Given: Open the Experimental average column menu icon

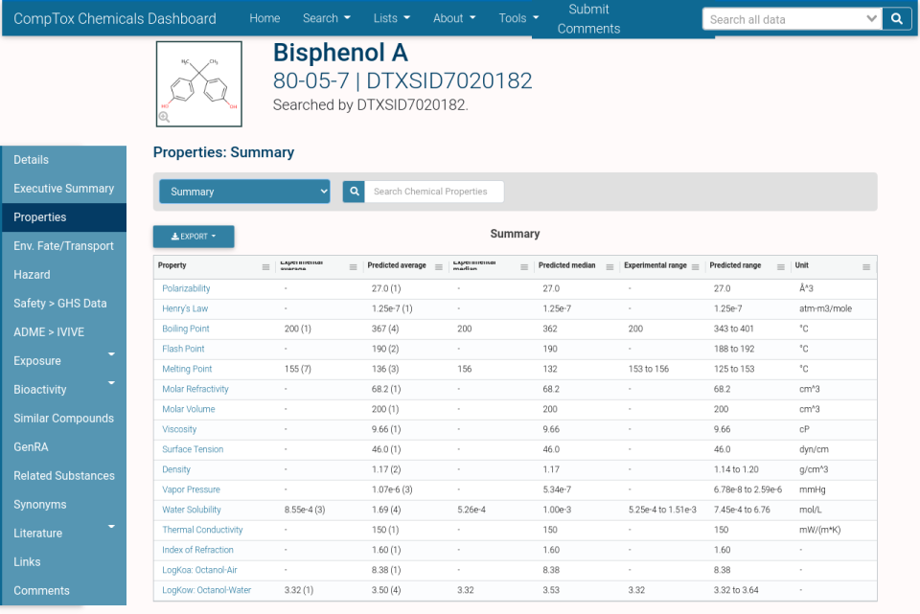Looking at the screenshot, I should [x=353, y=267].
